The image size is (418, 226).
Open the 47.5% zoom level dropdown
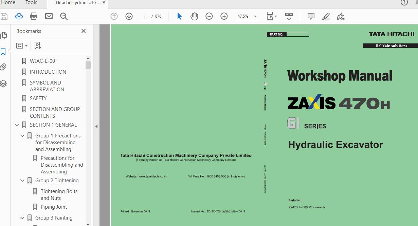[x=255, y=16]
